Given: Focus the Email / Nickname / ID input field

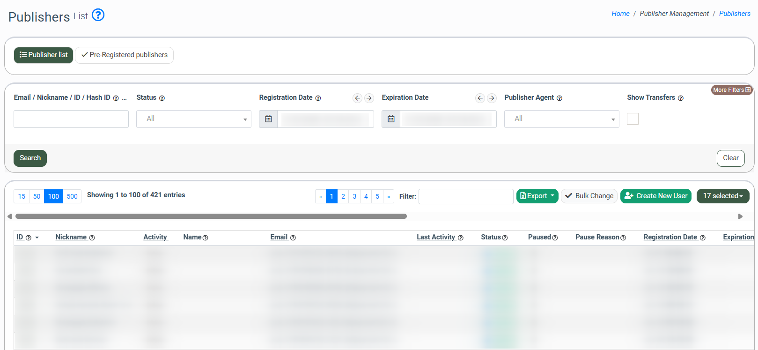Looking at the screenshot, I should click(71, 119).
